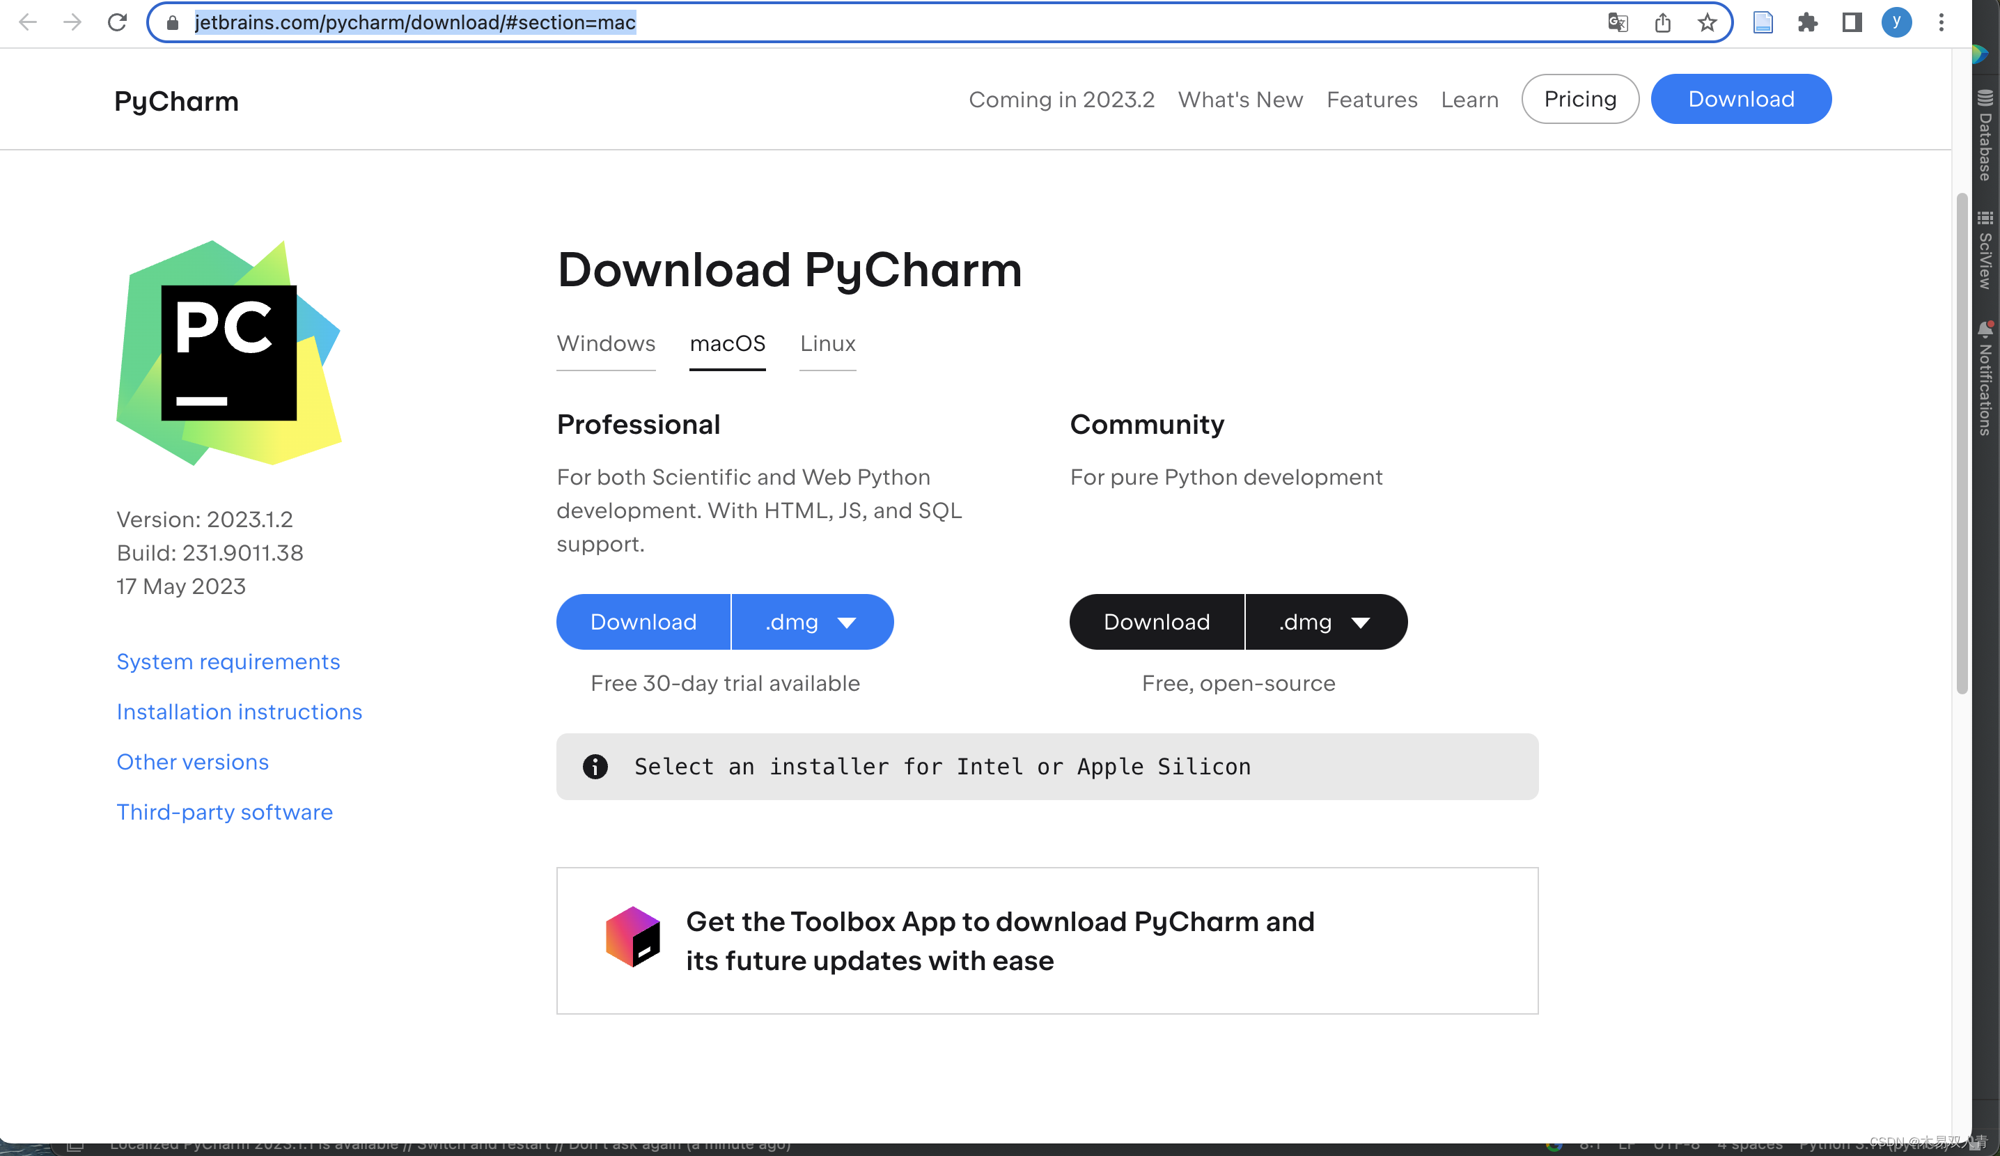Screen dimensions: 2000x1156
Task: Switch to the Linux tab
Action: point(827,343)
